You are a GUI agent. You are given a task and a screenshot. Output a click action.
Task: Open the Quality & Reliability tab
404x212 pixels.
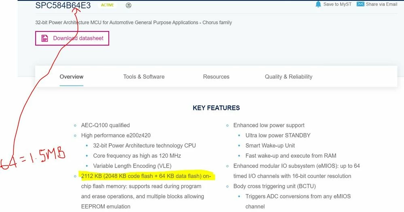(x=289, y=77)
